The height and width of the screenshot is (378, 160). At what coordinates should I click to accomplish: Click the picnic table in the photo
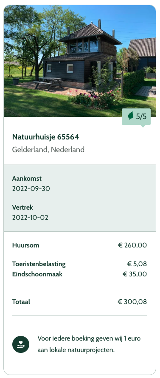tap(49, 83)
